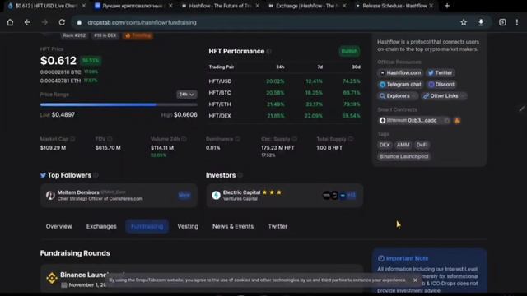Open the Twitter official resource link
The image size is (527, 296).
click(x=441, y=73)
